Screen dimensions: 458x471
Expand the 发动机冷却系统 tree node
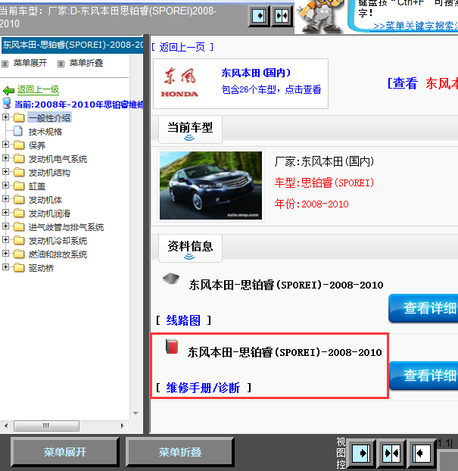tap(5, 239)
